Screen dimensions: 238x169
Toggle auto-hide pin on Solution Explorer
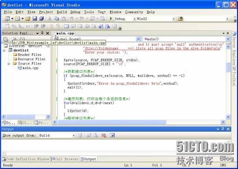click(42, 33)
